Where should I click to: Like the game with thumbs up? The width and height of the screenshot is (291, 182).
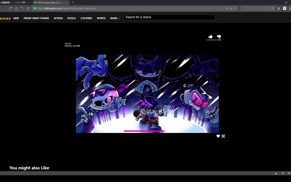pos(210,36)
